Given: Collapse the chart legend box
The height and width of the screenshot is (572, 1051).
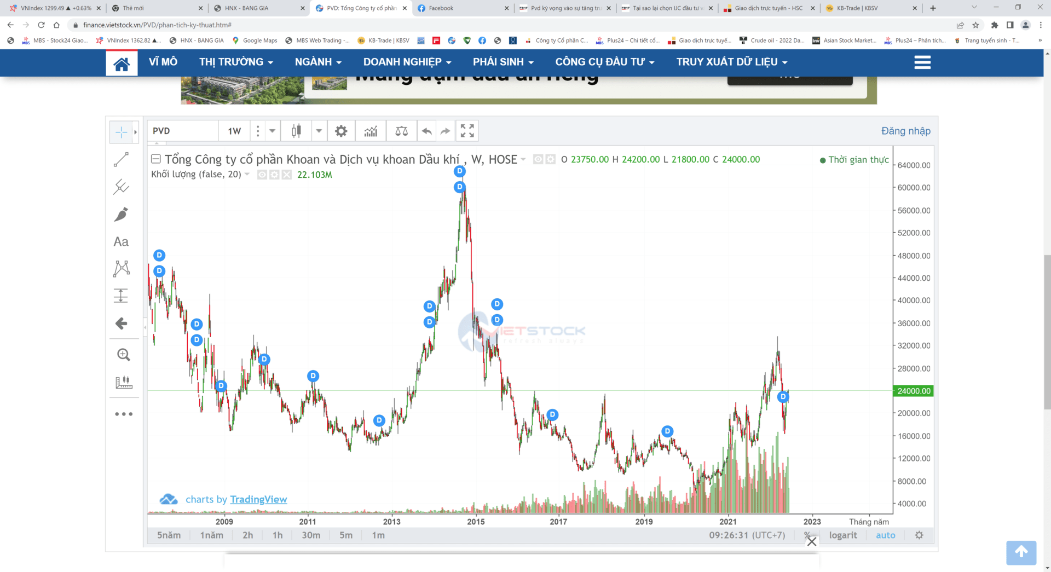Looking at the screenshot, I should pyautogui.click(x=156, y=159).
